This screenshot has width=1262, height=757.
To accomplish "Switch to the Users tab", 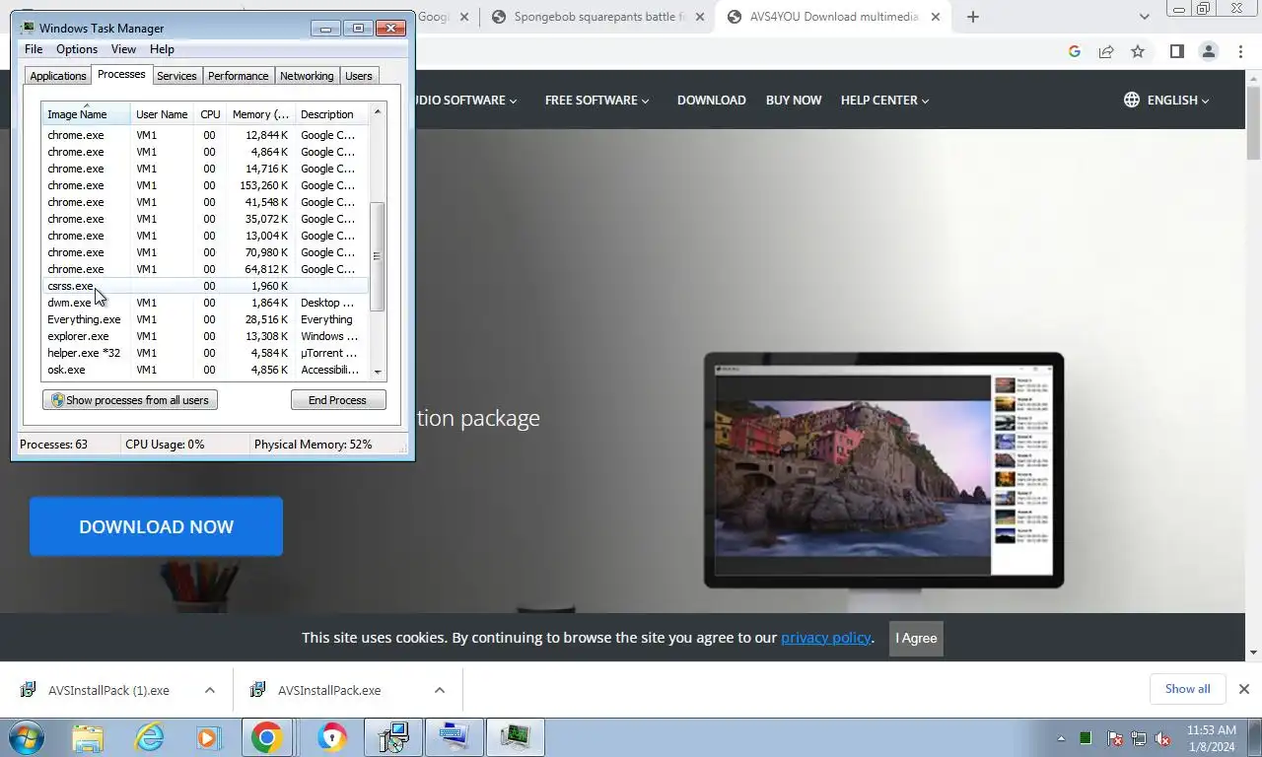I will point(359,76).
